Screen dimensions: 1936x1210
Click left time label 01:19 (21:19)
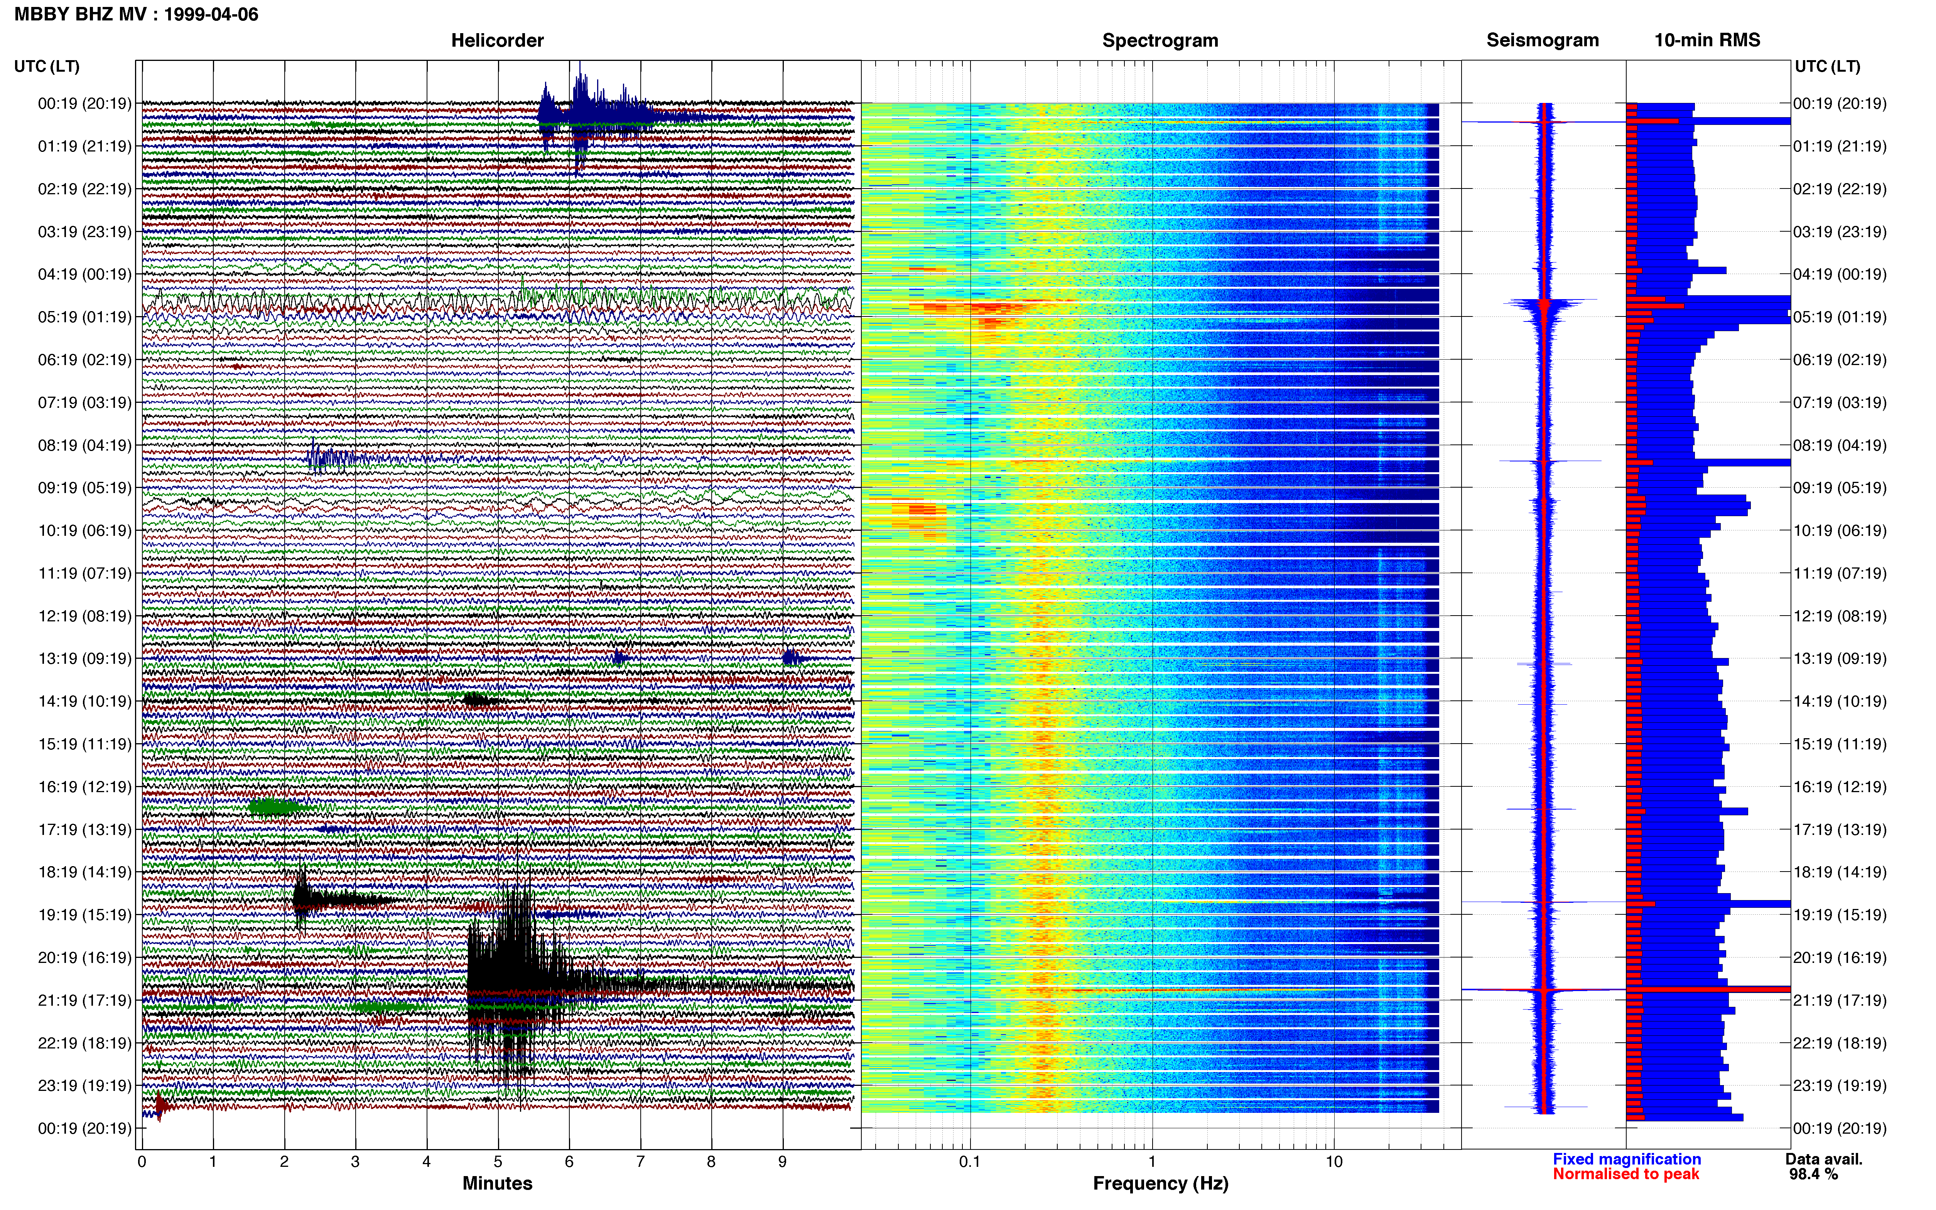tap(85, 146)
